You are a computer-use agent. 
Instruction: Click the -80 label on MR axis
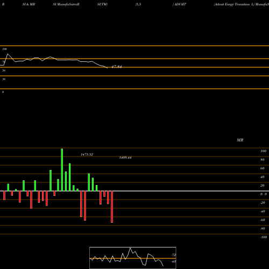(x=263, y=229)
